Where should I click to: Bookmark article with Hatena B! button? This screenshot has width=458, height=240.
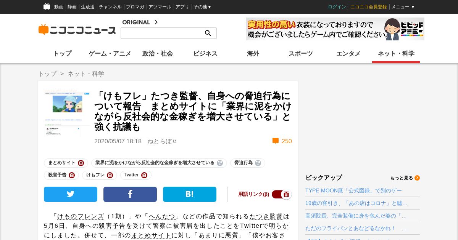(x=190, y=194)
